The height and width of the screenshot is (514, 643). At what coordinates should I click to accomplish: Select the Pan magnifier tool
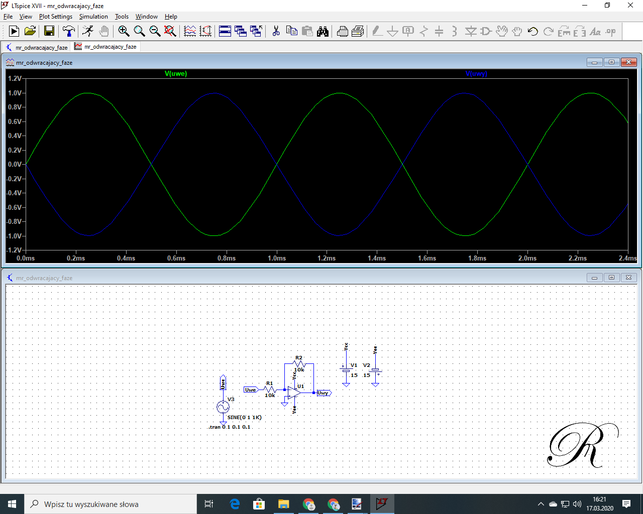tap(139, 31)
